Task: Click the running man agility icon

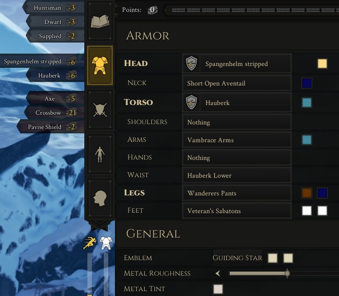Action: point(90,243)
